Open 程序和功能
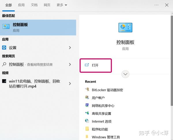Screen dimensions: 173x140 100,129
